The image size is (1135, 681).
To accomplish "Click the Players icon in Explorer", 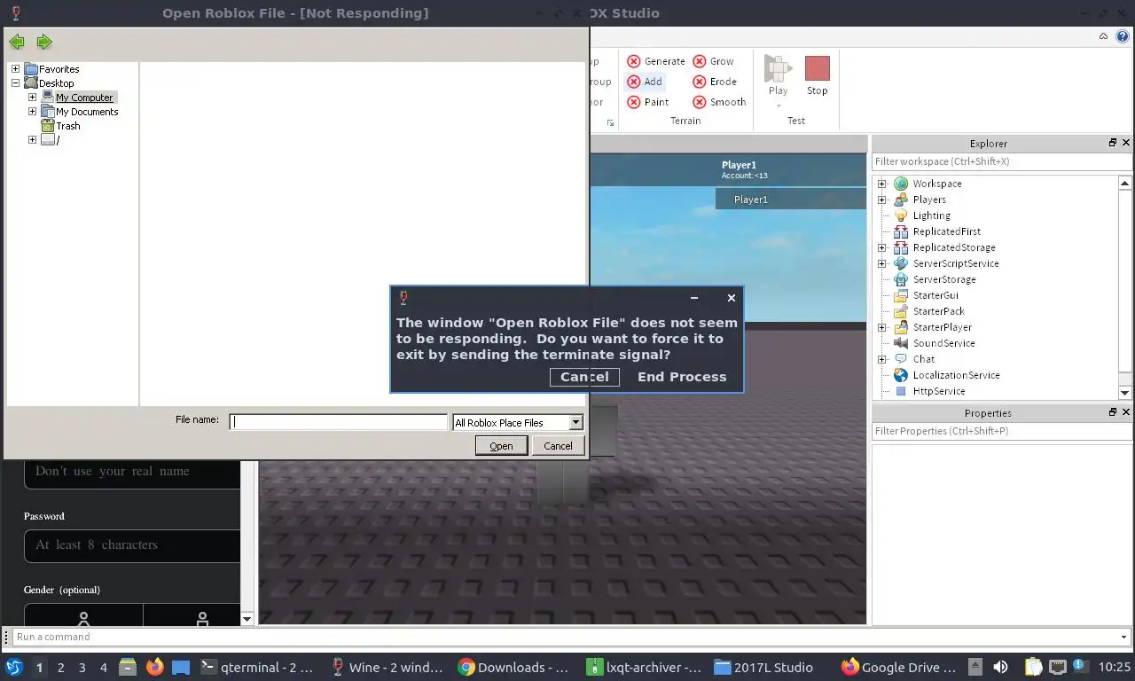I will pyautogui.click(x=901, y=200).
